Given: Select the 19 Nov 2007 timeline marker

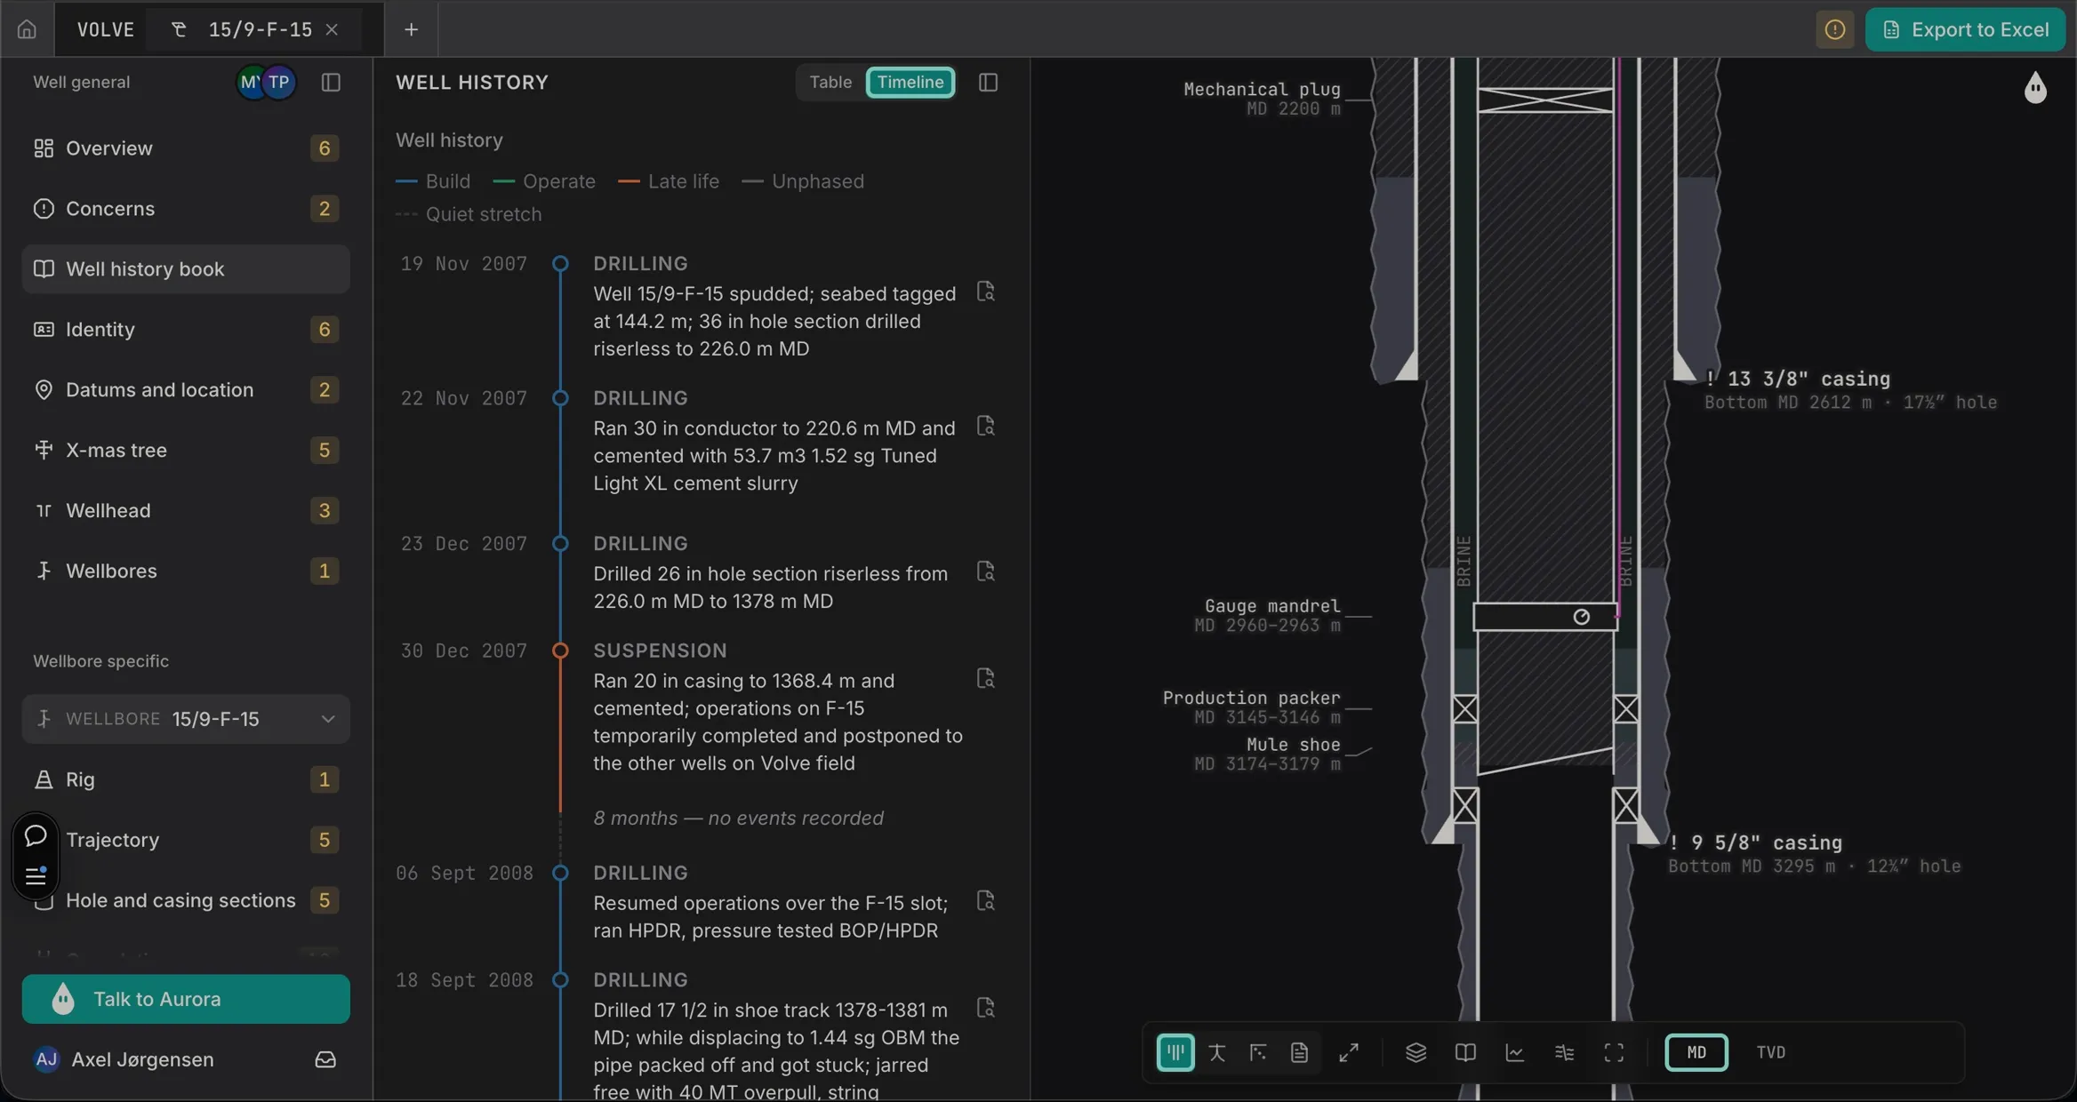Looking at the screenshot, I should (x=560, y=264).
